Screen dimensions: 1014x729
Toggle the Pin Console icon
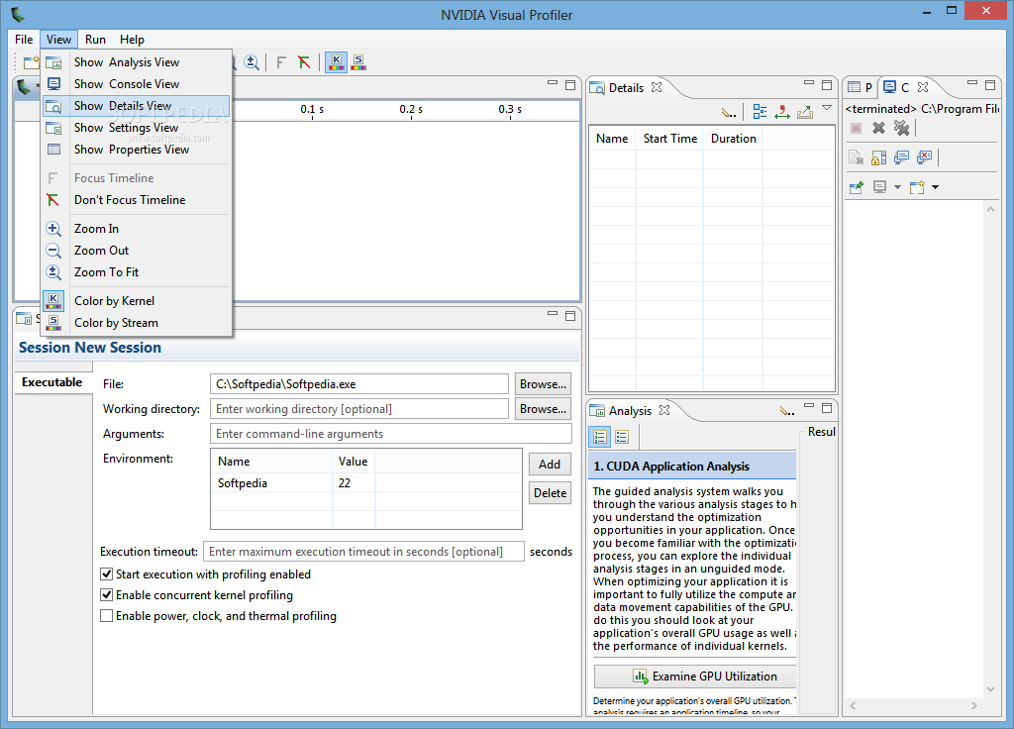pos(857,187)
